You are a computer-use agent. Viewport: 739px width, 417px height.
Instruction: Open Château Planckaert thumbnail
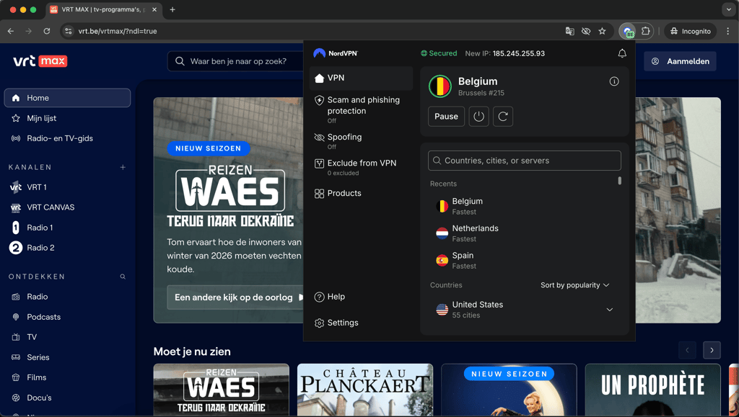pos(364,390)
